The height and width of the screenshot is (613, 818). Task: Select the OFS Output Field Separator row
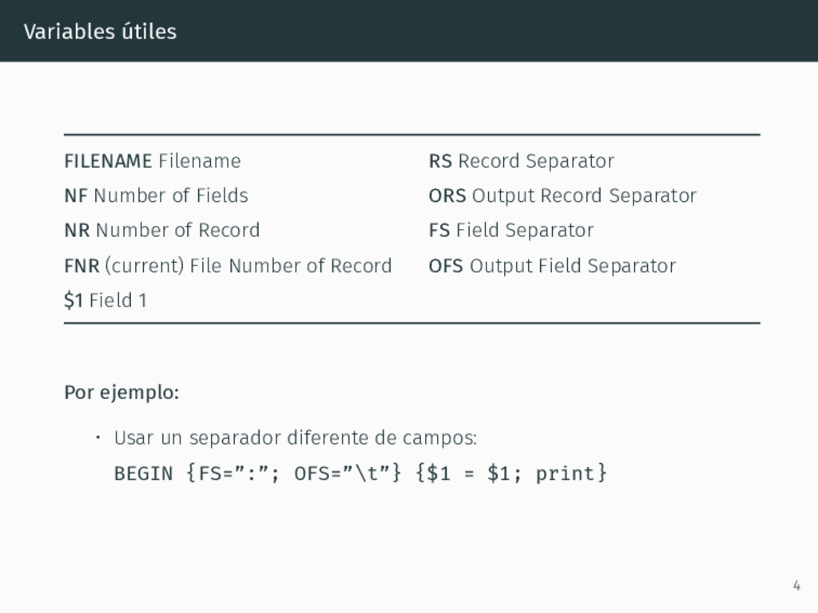552,266
